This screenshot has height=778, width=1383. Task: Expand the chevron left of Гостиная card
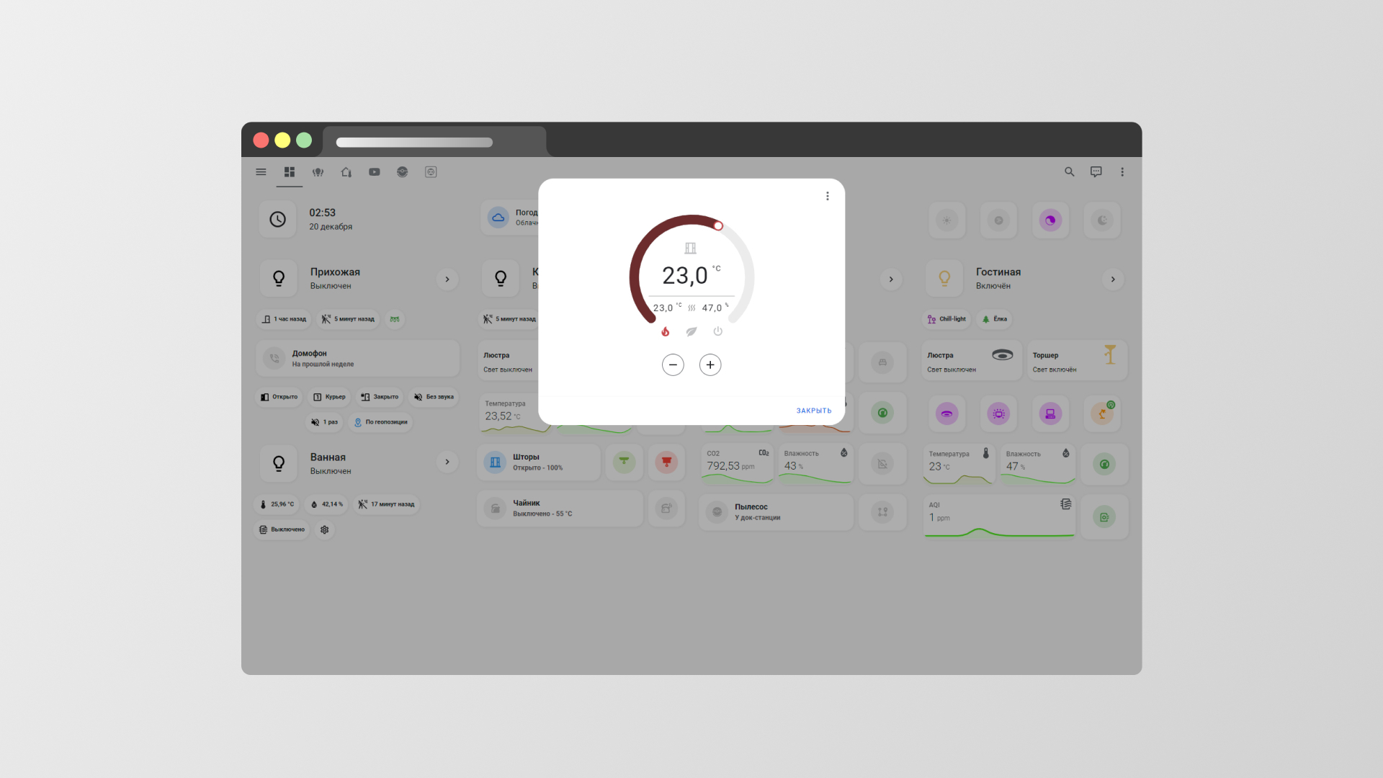[x=891, y=280]
